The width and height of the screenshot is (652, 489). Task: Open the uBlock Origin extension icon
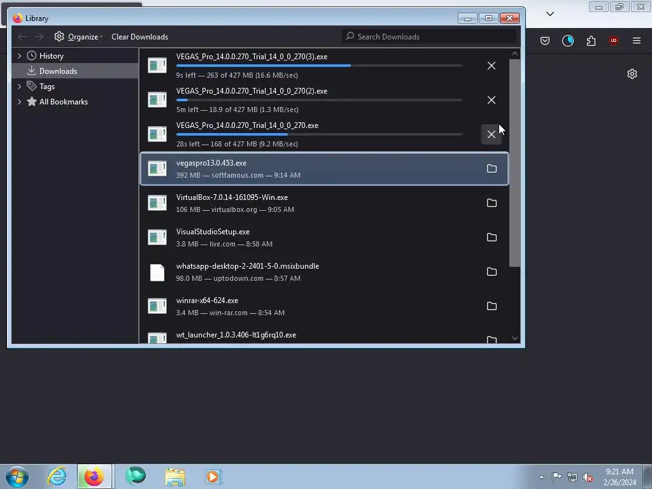pos(613,40)
